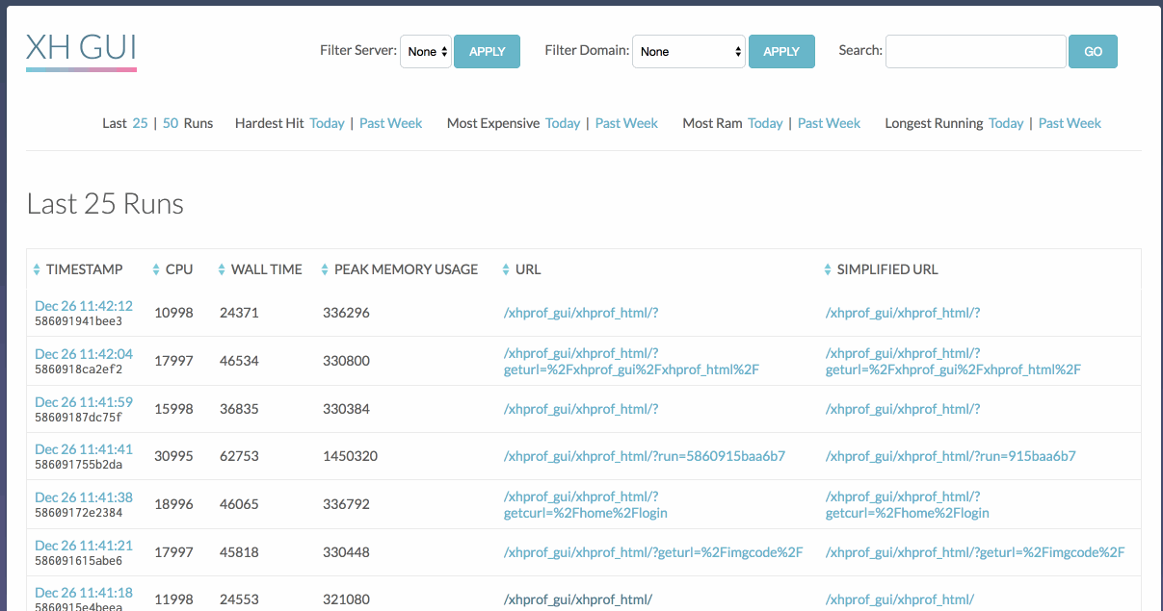Open simplified URL with run=915baa6b7

(951, 456)
